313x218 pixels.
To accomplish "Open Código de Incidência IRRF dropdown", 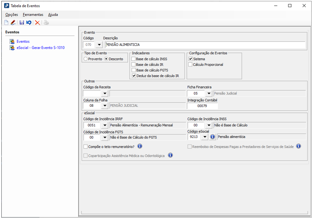I will coord(105,125).
